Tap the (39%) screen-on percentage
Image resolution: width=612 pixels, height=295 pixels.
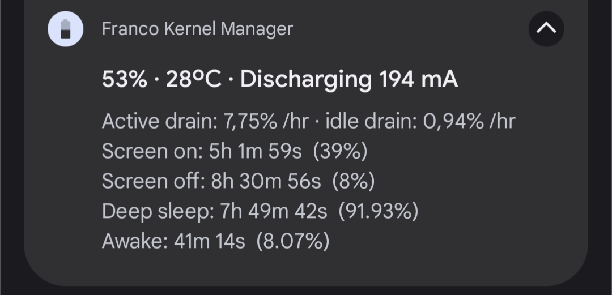tap(340, 151)
